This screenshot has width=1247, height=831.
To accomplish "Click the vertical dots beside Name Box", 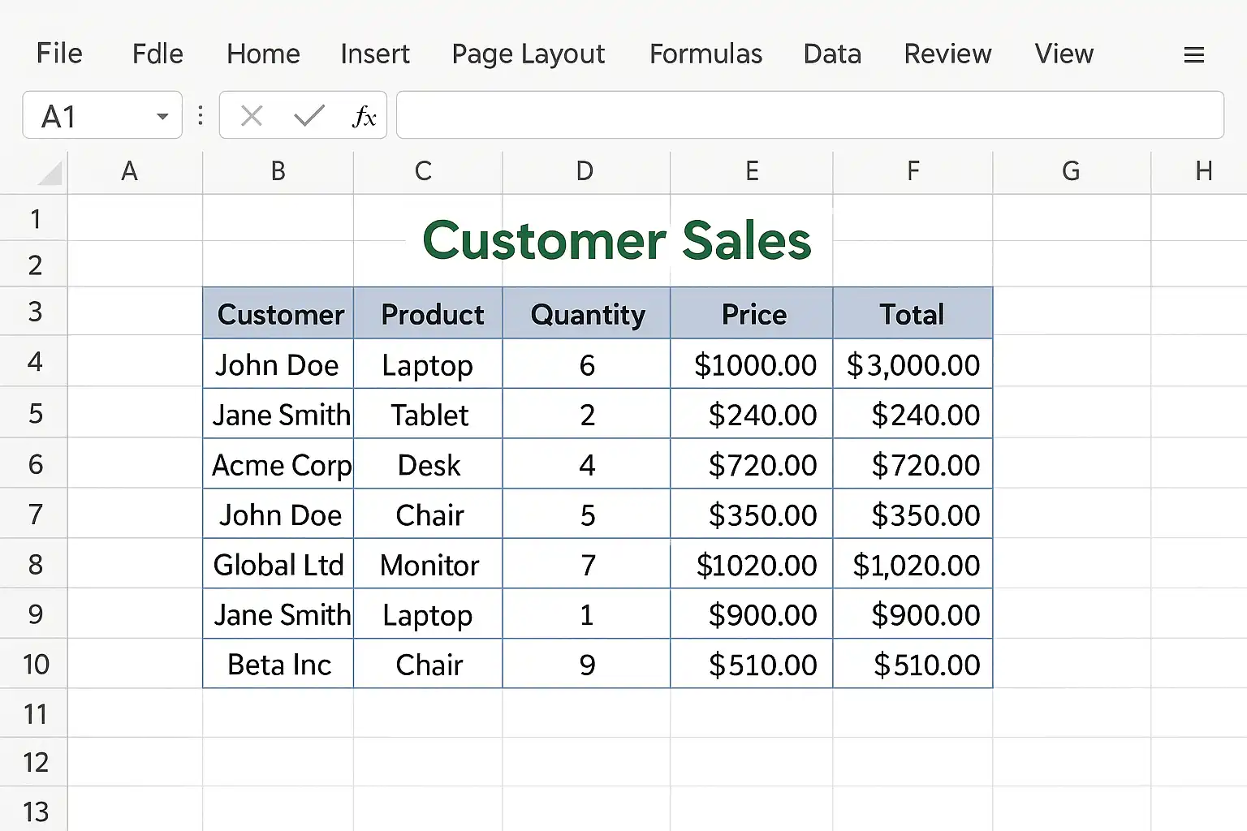I will click(201, 116).
